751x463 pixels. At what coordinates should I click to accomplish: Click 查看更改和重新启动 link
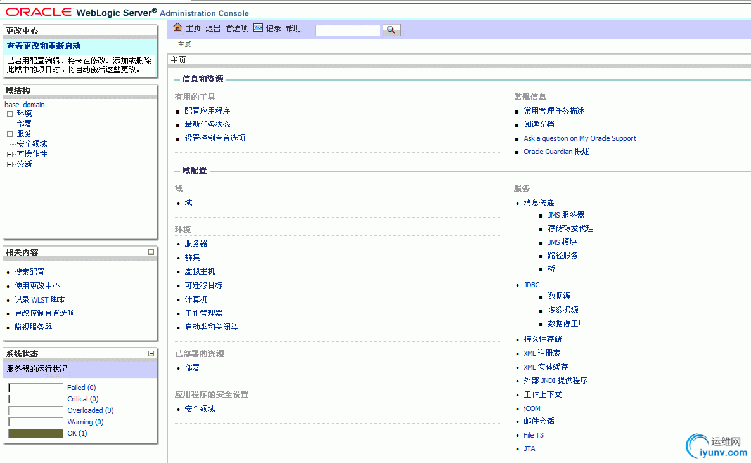coord(44,46)
